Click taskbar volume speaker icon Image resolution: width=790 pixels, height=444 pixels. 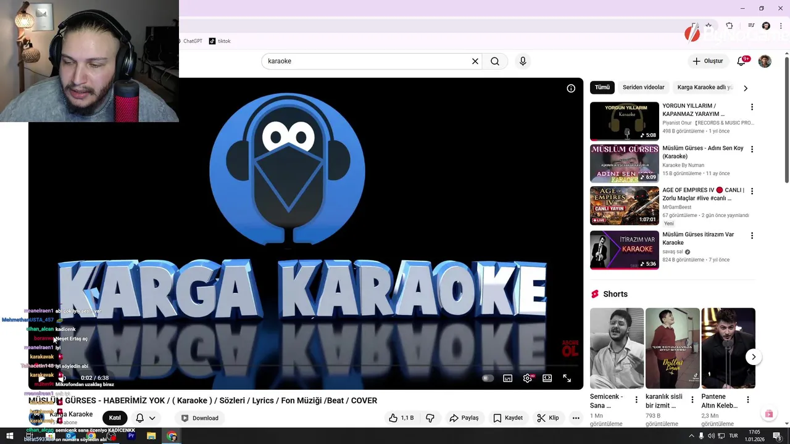(711, 436)
